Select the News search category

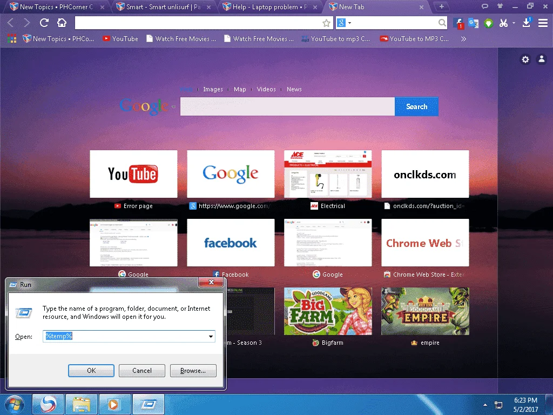coord(294,89)
